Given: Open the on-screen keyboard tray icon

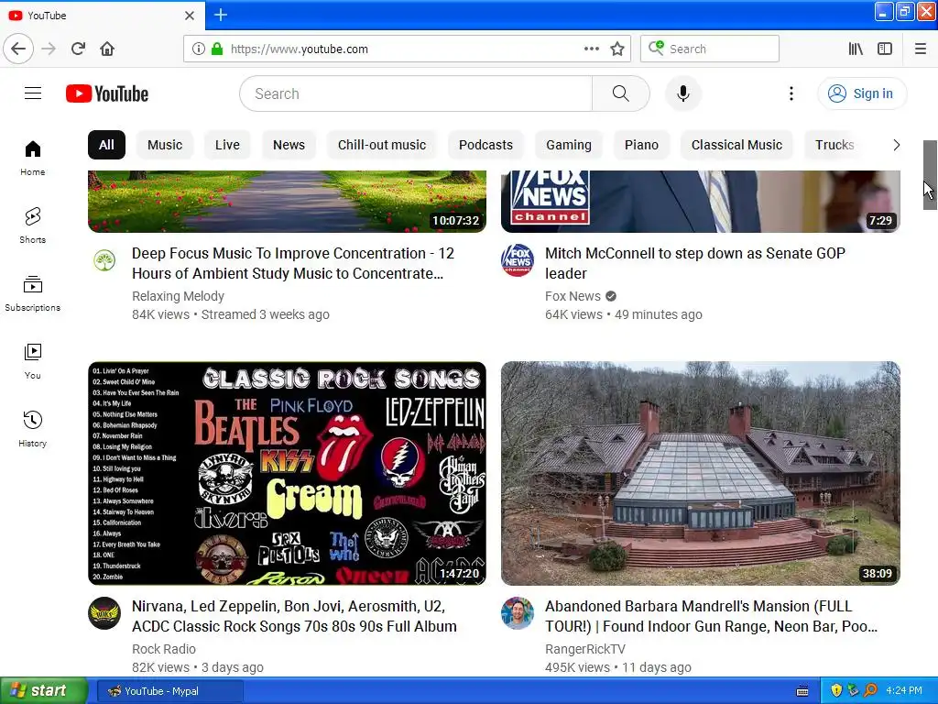Looking at the screenshot, I should click(x=802, y=691).
